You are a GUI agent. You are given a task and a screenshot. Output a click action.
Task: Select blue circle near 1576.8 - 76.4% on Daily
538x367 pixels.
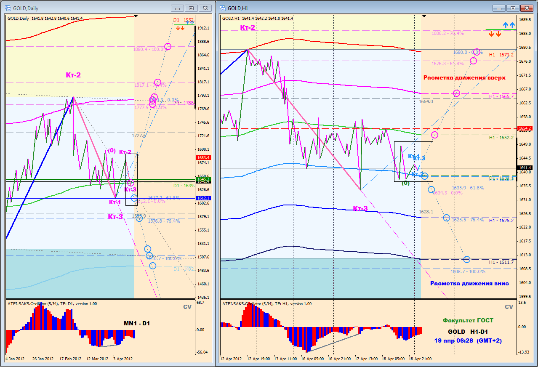139,218
